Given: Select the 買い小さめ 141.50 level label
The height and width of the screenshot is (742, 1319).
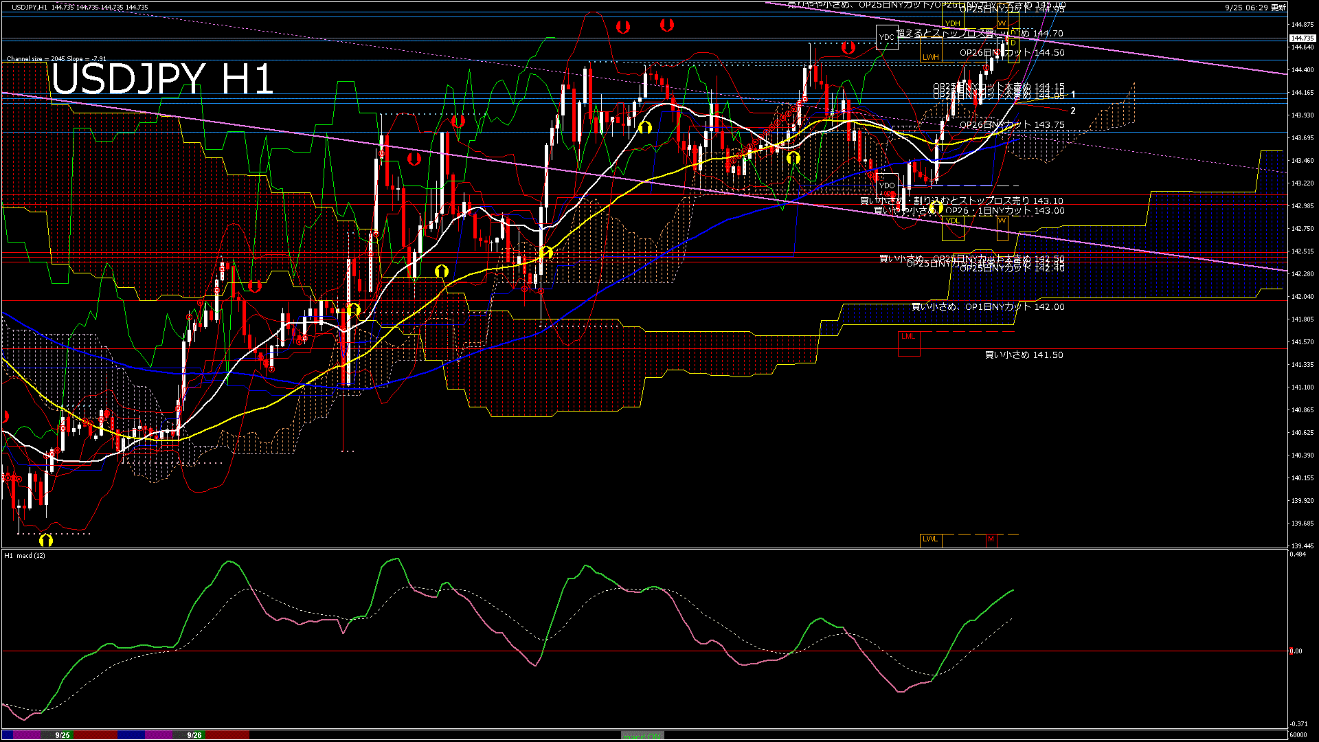Looking at the screenshot, I should click(x=1024, y=355).
